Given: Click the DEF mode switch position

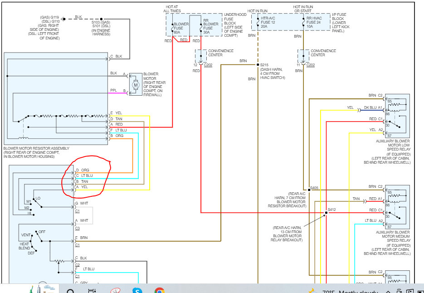Looking at the screenshot, I should coord(31,254).
